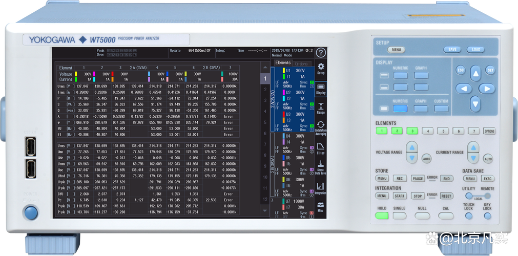
Task: Open the Filter icon in the sidebar
Action: pos(321,148)
